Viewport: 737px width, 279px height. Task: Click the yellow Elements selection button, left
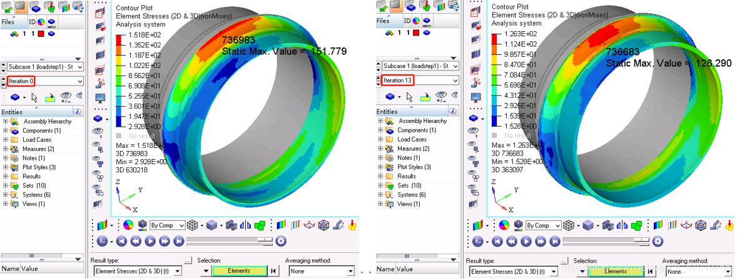click(x=240, y=271)
